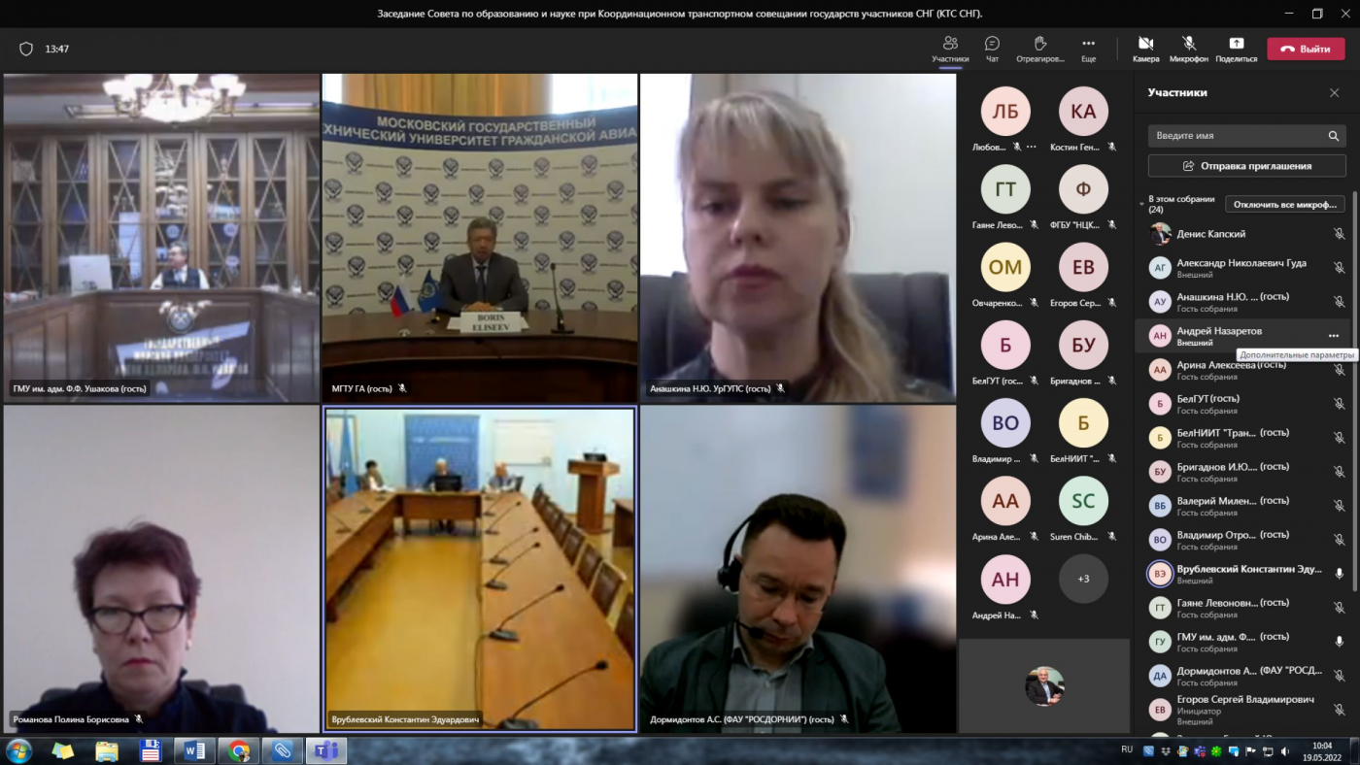Image resolution: width=1360 pixels, height=765 pixels.
Task: Click the search magnifier in name field
Action: tap(1334, 136)
